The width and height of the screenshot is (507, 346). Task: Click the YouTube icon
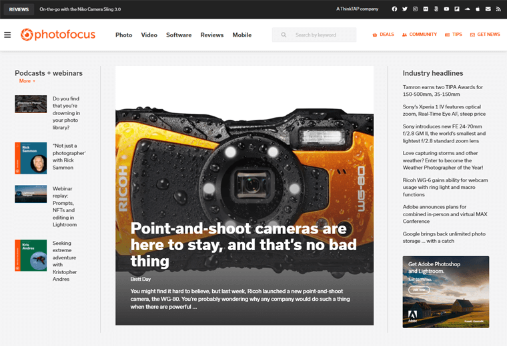tap(446, 9)
